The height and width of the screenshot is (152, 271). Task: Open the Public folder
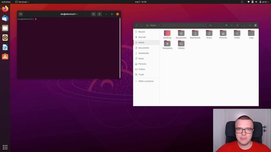pos(237,34)
